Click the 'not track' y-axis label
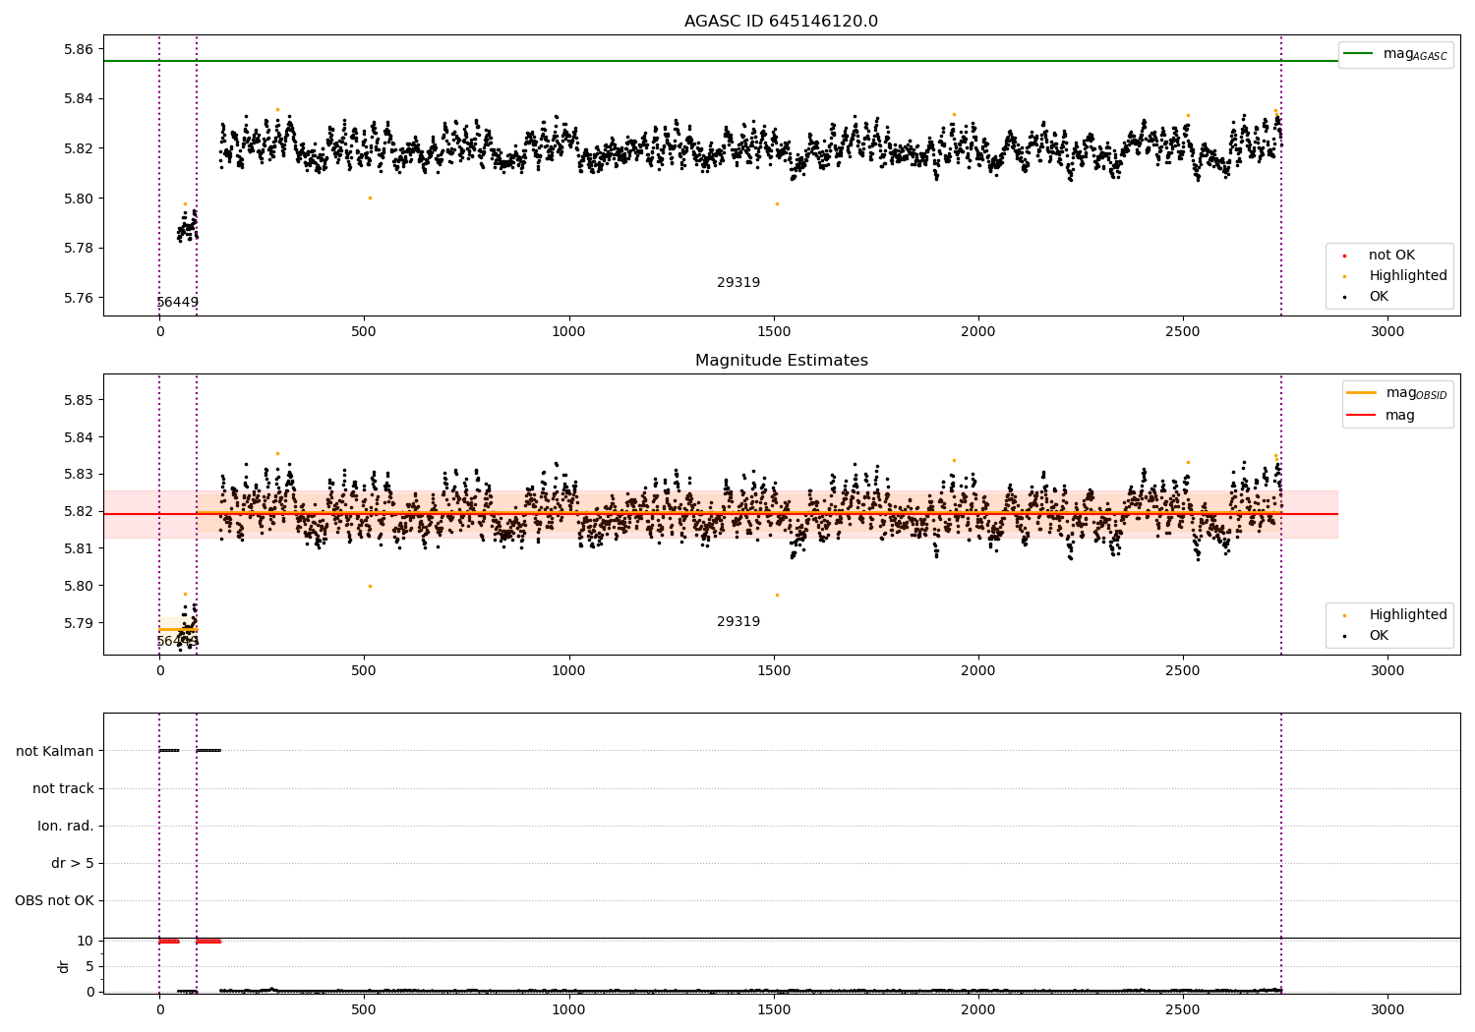Image resolution: width=1475 pixels, height=1032 pixels. 63,789
